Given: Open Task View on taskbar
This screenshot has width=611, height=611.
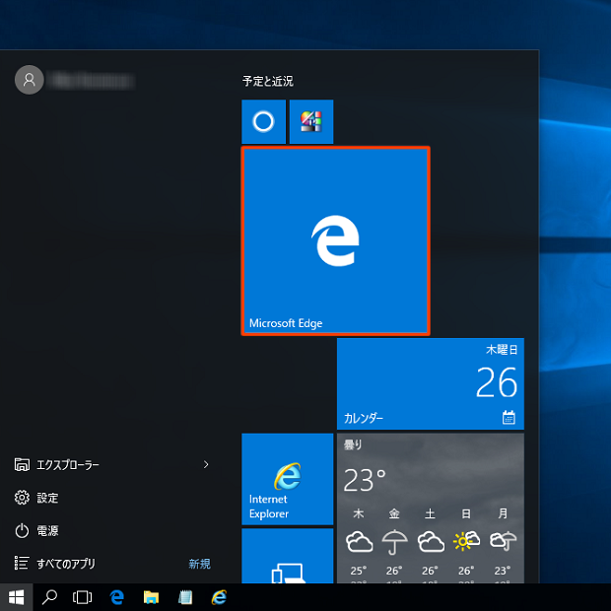Looking at the screenshot, I should click(x=82, y=597).
